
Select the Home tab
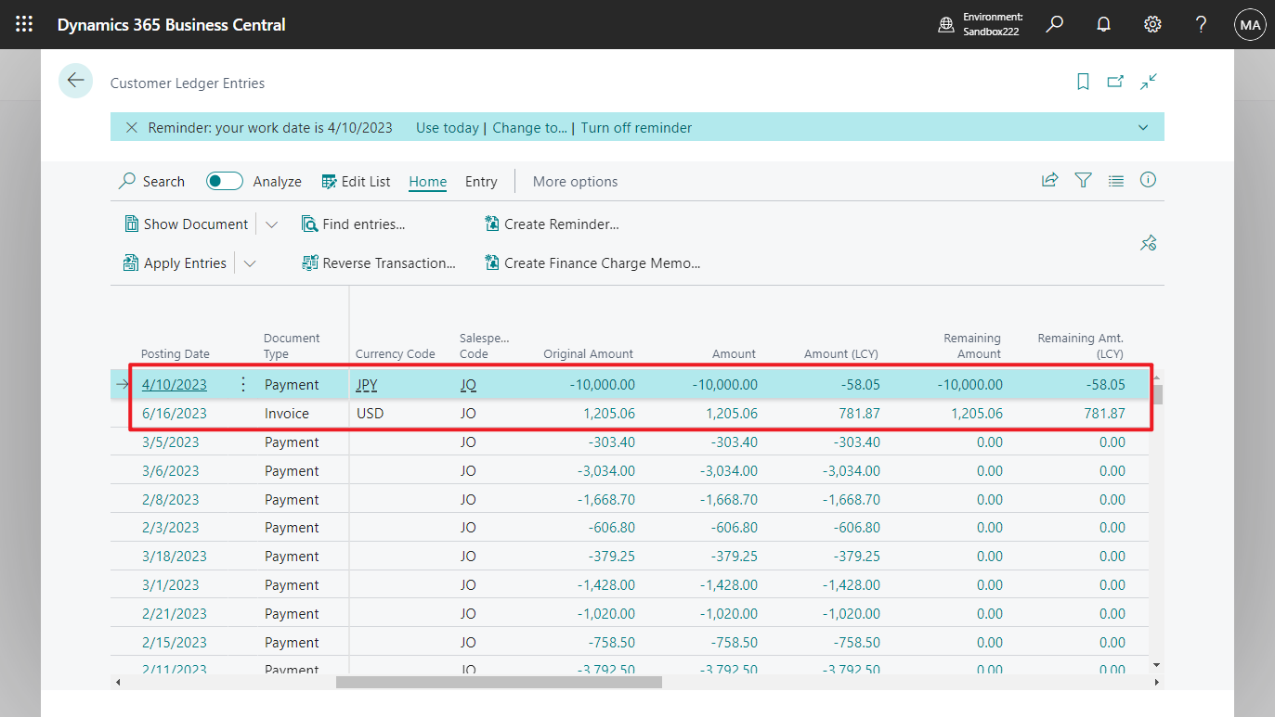[427, 181]
